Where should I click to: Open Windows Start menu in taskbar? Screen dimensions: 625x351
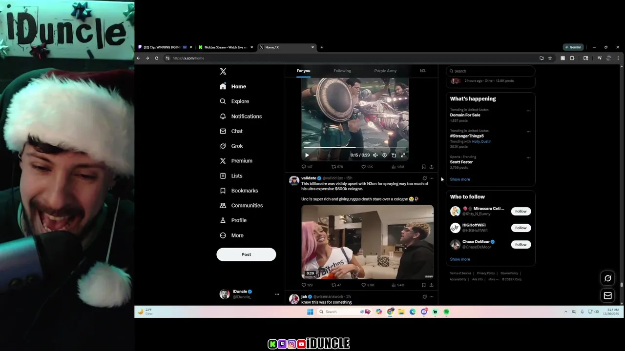[x=310, y=312]
